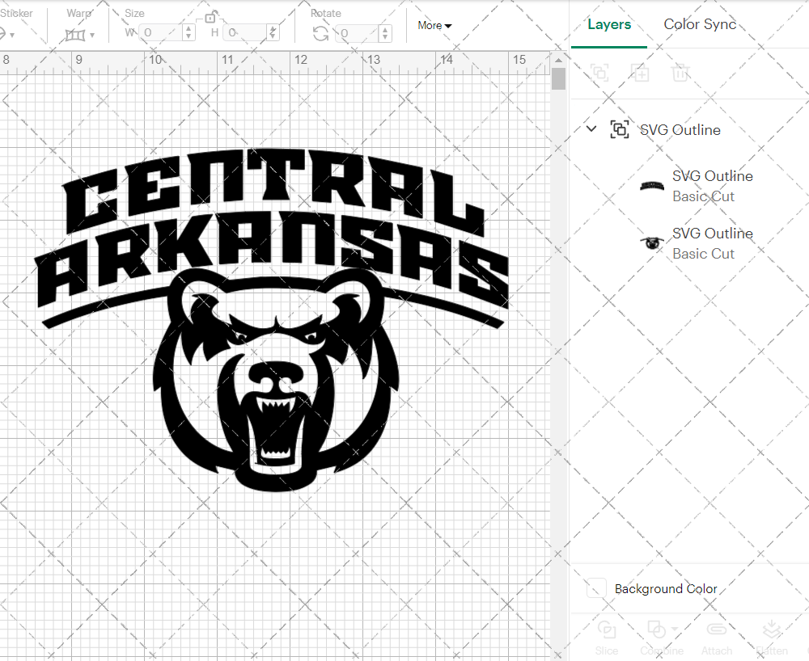This screenshot has height=661, width=809.
Task: Click the delete trash icon in the Layers panel
Action: click(680, 73)
